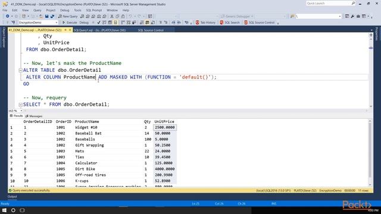Select the cell '2500.0000'
The image size is (381, 214).
(x=165, y=127)
